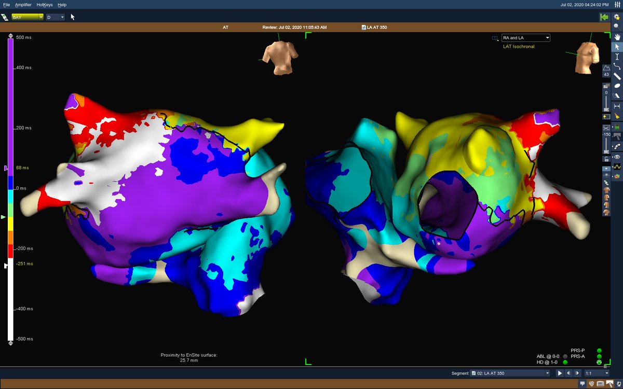Click the layer opacity slider showing 0
This screenshot has width=623, height=389.
[x=606, y=104]
